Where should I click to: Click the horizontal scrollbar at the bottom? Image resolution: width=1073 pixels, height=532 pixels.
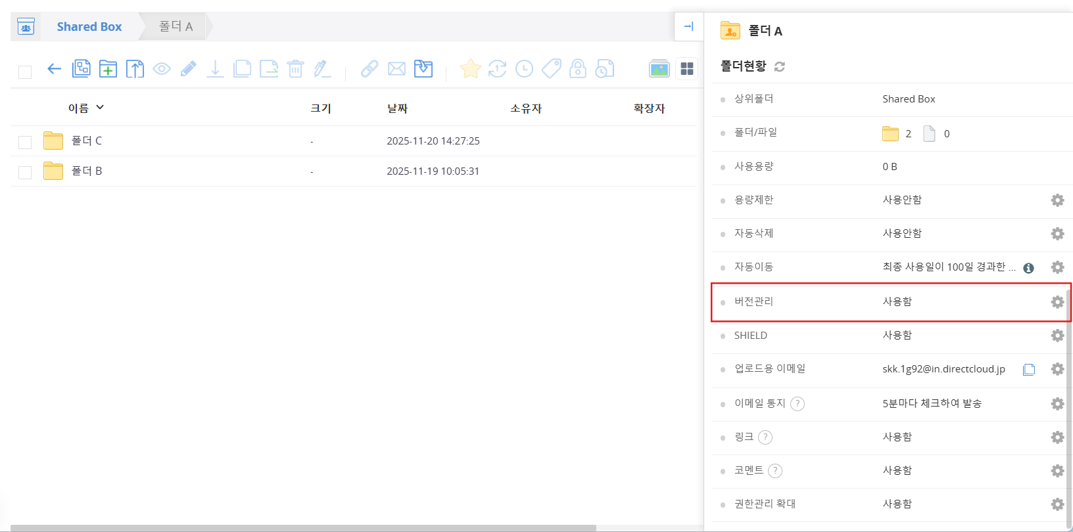[x=302, y=528]
